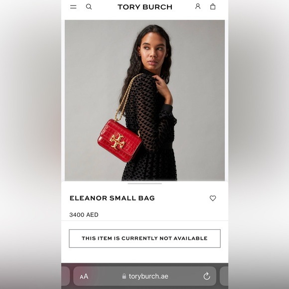
Task: Tap the red bag in the photo
Action: tap(120, 141)
